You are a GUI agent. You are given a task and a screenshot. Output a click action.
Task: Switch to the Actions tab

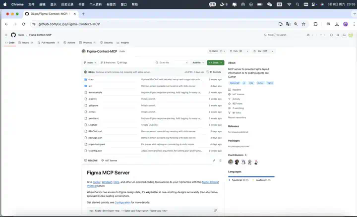click(x=69, y=43)
